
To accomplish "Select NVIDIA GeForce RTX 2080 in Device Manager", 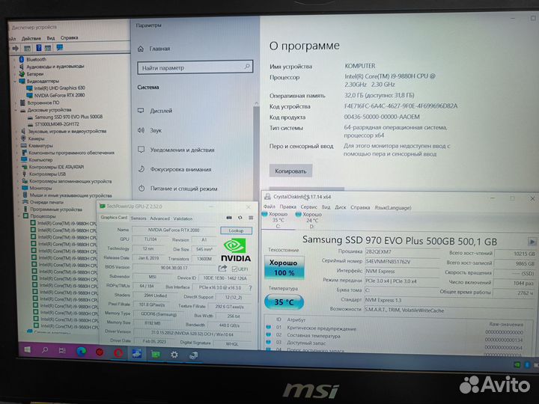I will coord(59,95).
